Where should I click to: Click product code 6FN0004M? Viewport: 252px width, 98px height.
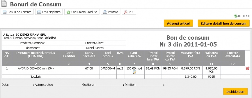click(x=108, y=68)
